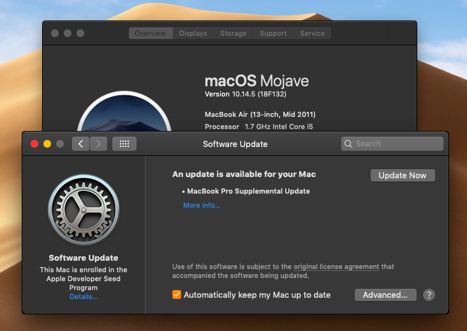Open the More info... link
The height and width of the screenshot is (331, 467).
(x=202, y=205)
